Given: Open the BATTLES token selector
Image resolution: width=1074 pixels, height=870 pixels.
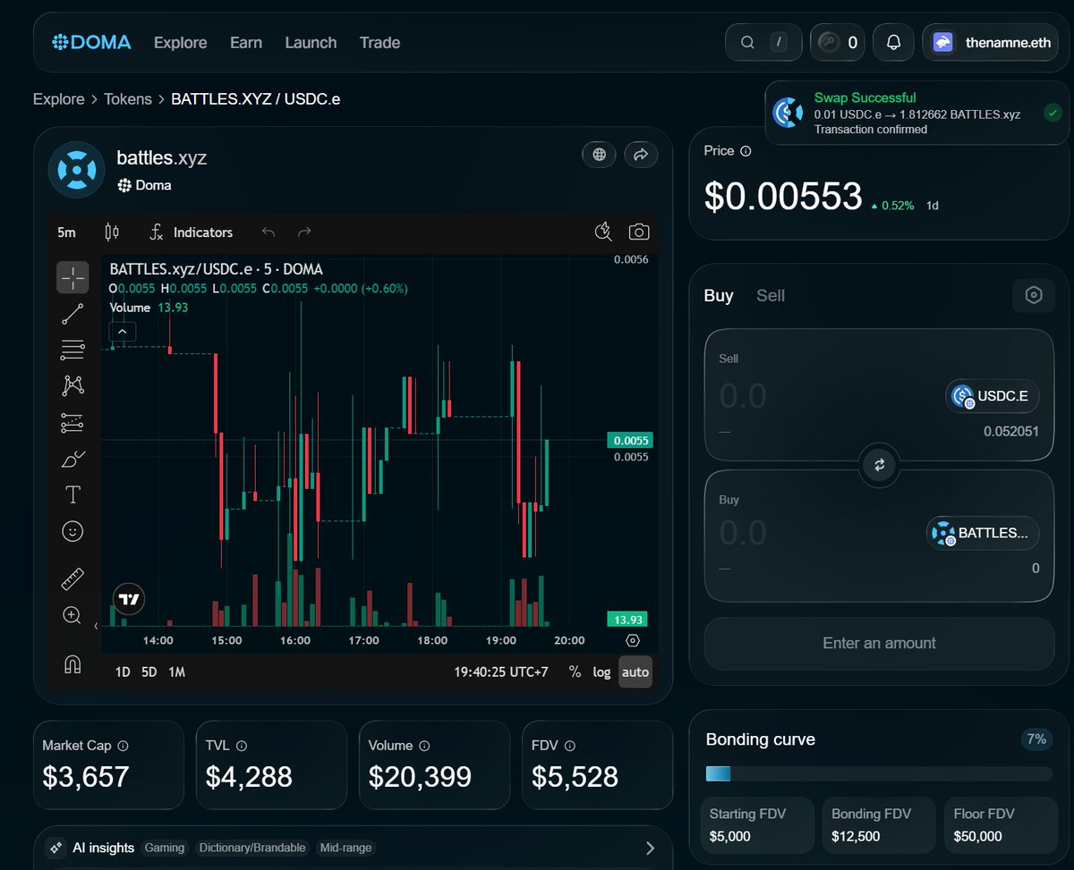Looking at the screenshot, I should click(983, 533).
